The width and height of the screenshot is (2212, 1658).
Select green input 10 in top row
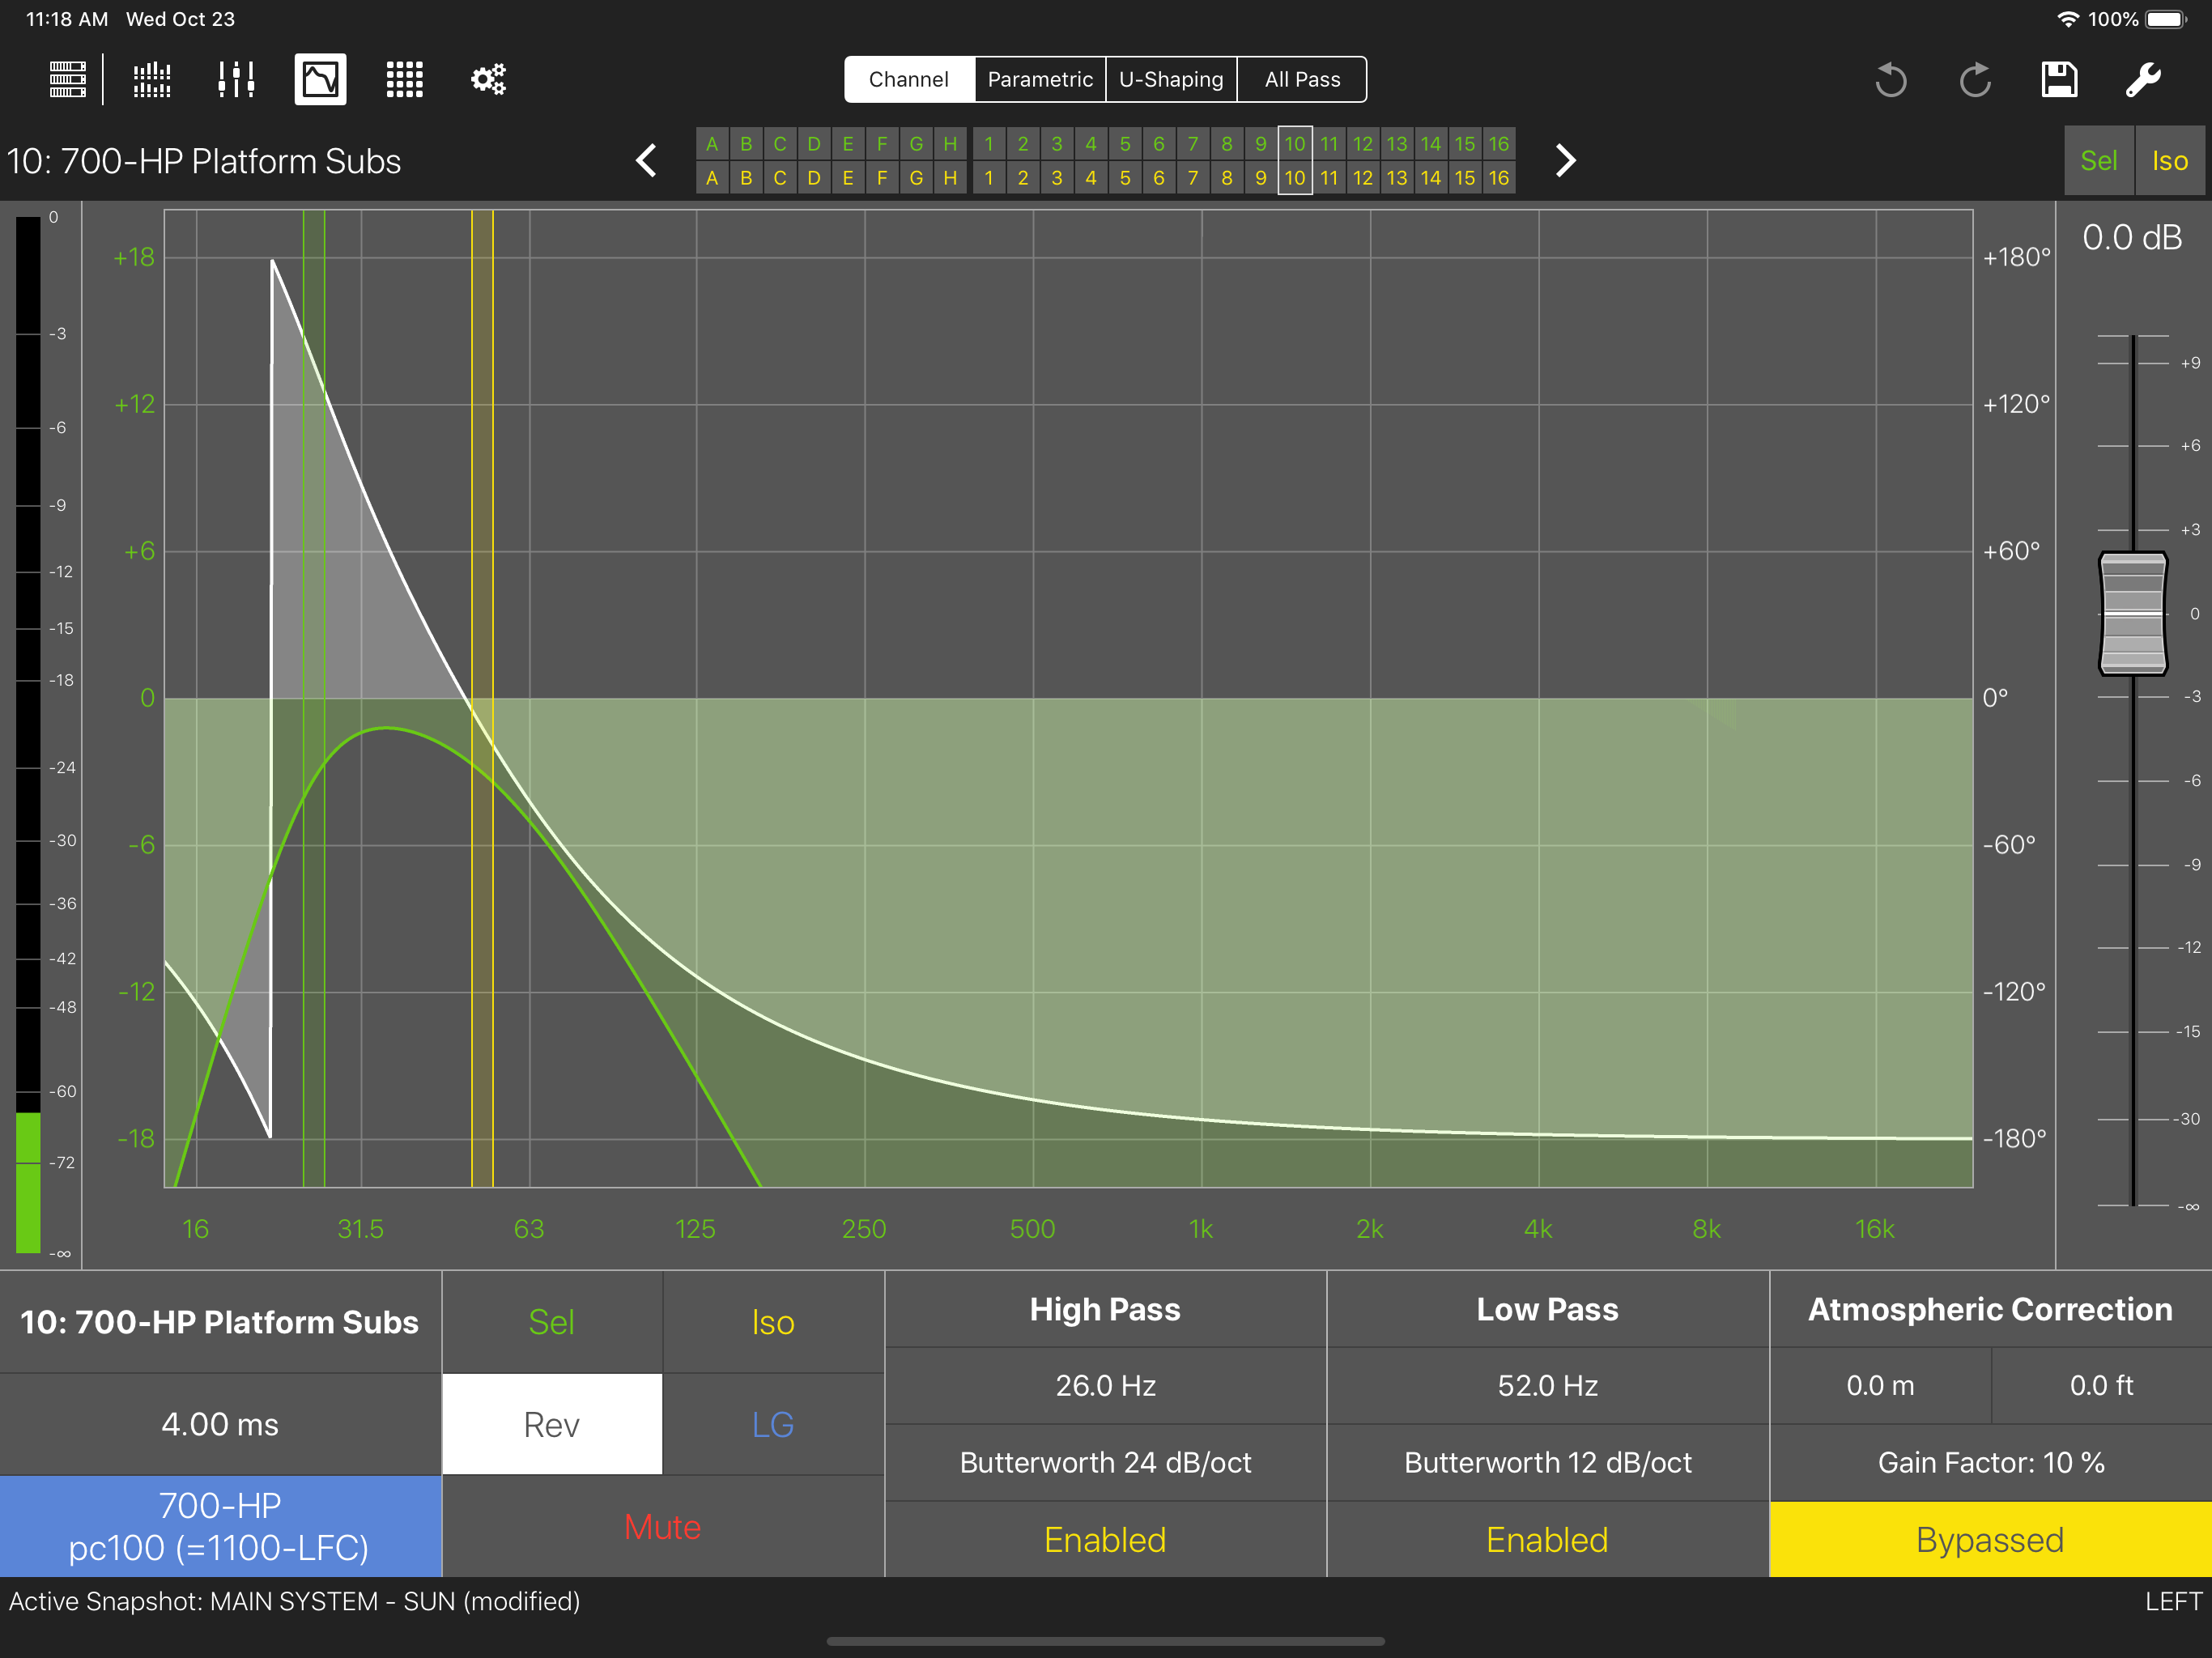click(1295, 143)
